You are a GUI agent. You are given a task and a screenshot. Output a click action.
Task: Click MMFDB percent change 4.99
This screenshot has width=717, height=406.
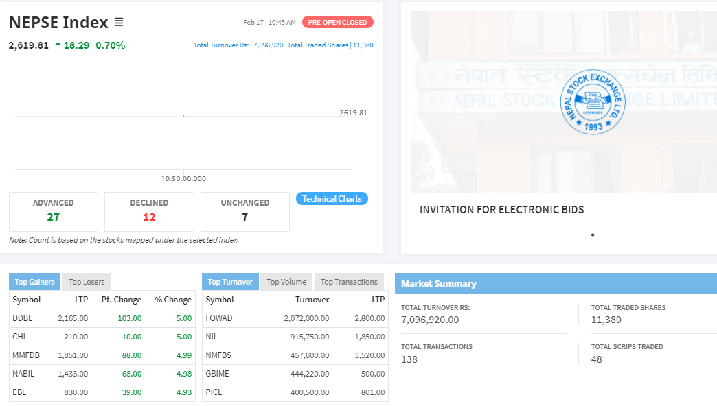[x=184, y=355]
